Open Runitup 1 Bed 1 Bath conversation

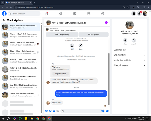(x=20, y=61)
